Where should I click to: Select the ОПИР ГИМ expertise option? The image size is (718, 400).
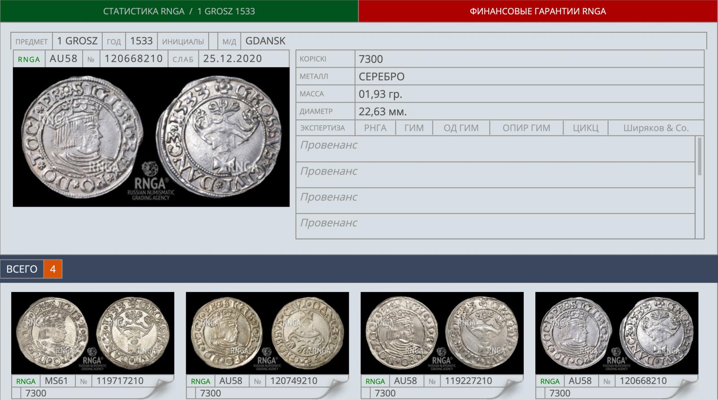pos(526,128)
